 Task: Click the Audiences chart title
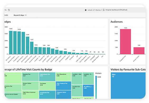click(x=117, y=22)
